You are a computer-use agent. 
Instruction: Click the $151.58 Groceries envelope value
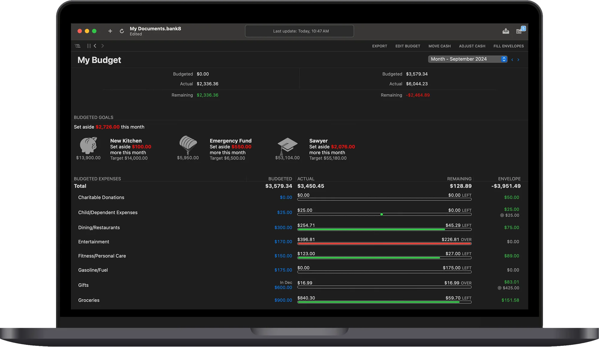(510, 300)
